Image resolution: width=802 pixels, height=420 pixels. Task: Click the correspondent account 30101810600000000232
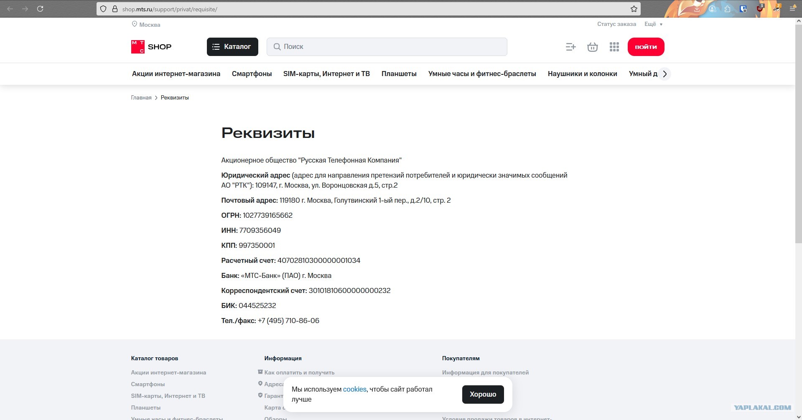pyautogui.click(x=349, y=290)
